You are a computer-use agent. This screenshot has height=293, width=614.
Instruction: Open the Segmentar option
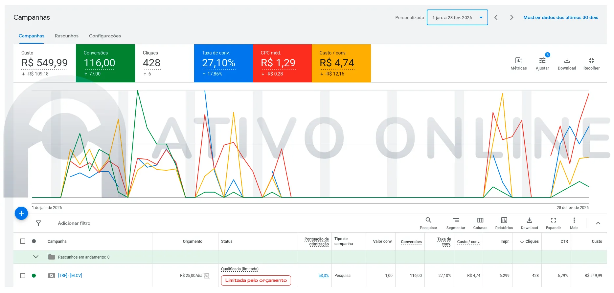456,223
